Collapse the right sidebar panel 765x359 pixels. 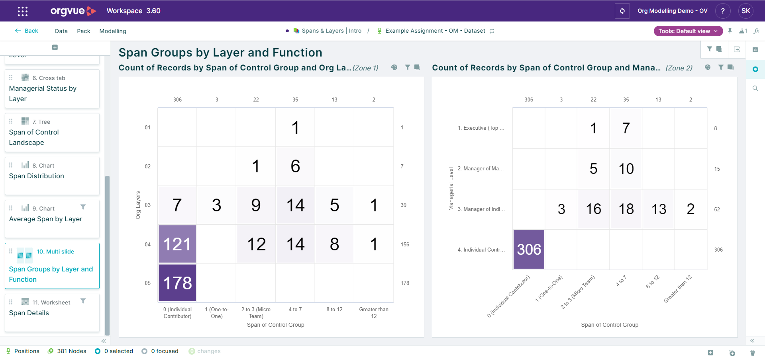[x=752, y=341]
